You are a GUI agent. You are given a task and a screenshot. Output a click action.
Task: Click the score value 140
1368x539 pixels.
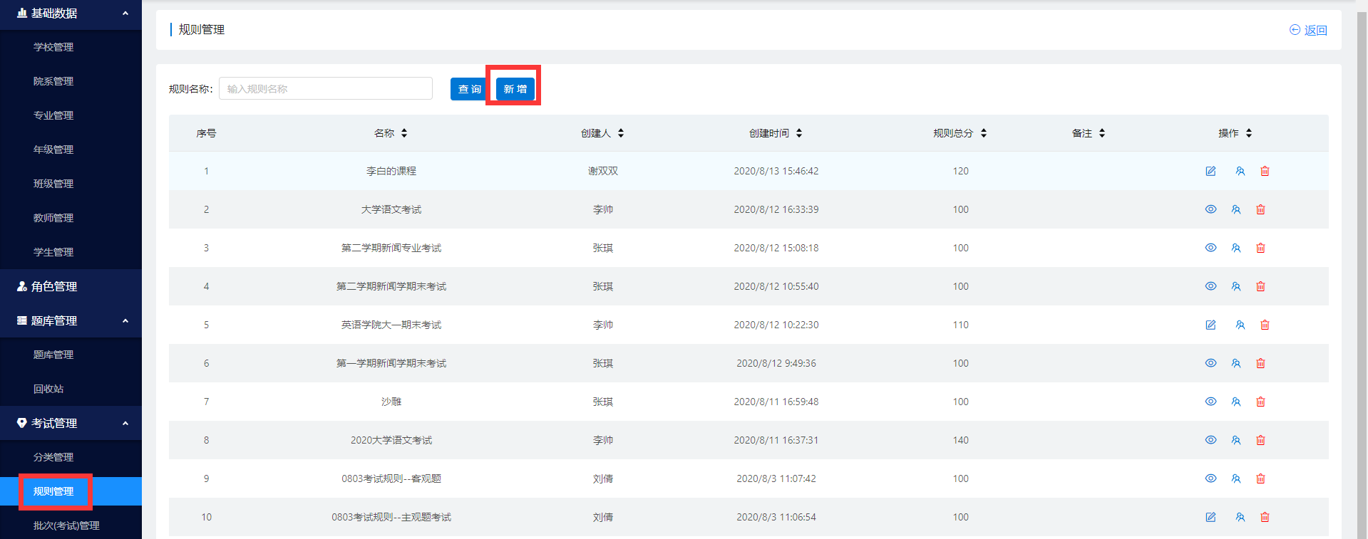[x=961, y=440]
